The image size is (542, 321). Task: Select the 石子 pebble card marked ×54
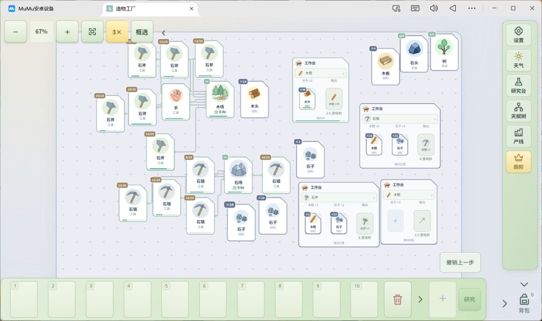click(241, 223)
